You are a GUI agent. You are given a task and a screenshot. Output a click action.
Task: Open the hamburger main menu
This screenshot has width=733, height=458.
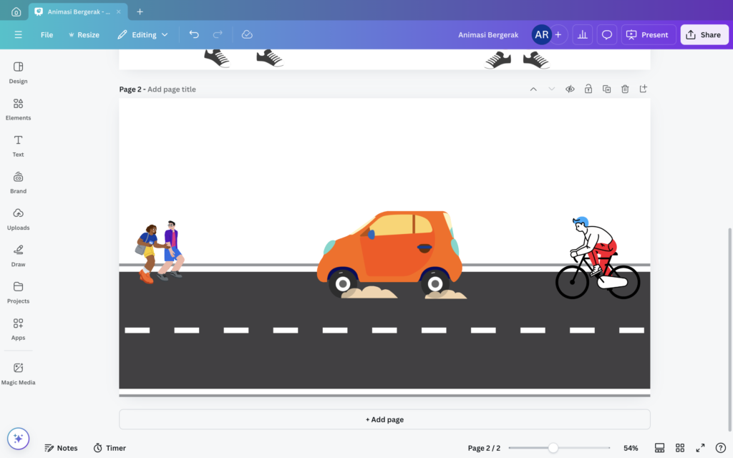click(18, 34)
